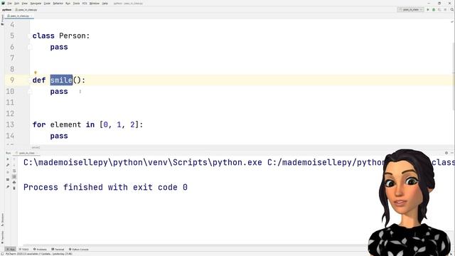Click wrench settings icon in Run panel
Viewport: 455px width, 256px height.
click(8, 165)
